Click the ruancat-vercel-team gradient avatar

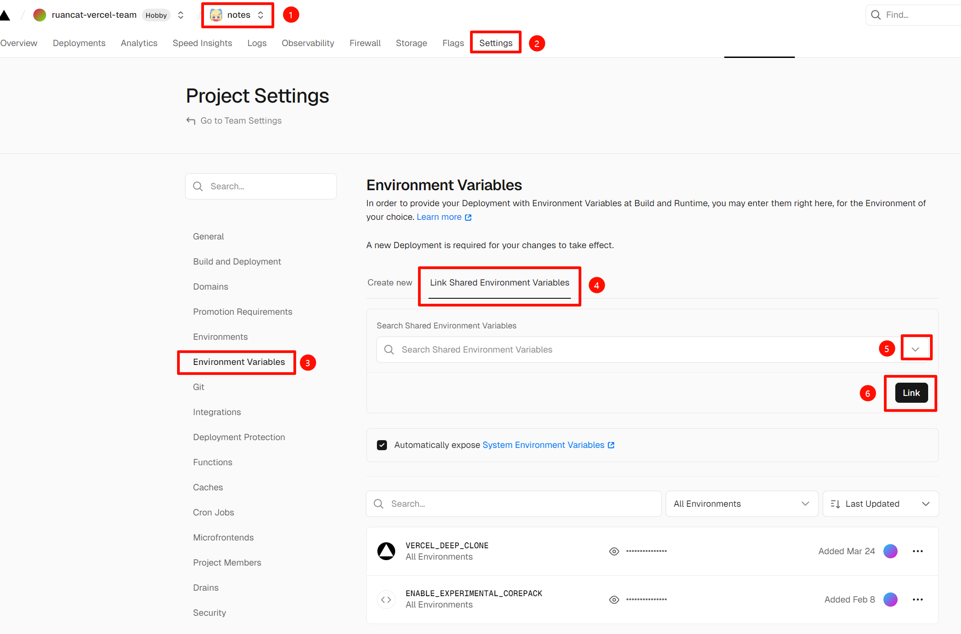pos(40,15)
